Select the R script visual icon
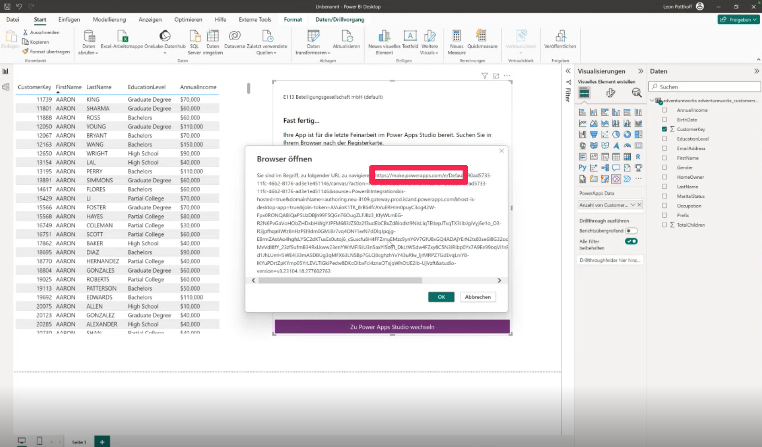762x447 pixels. [x=638, y=157]
